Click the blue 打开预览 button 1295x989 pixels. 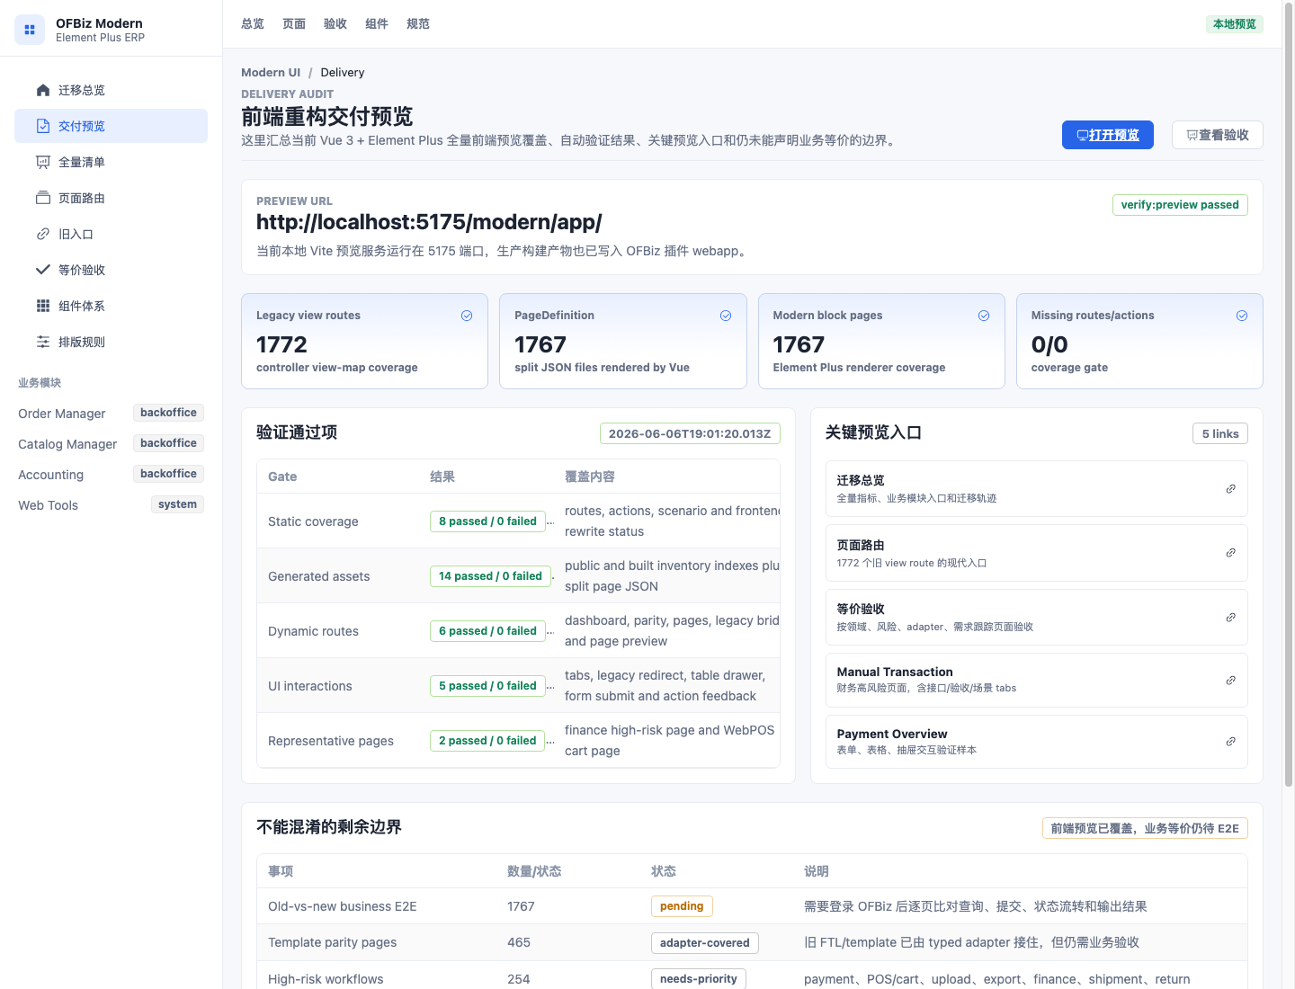pos(1108,135)
